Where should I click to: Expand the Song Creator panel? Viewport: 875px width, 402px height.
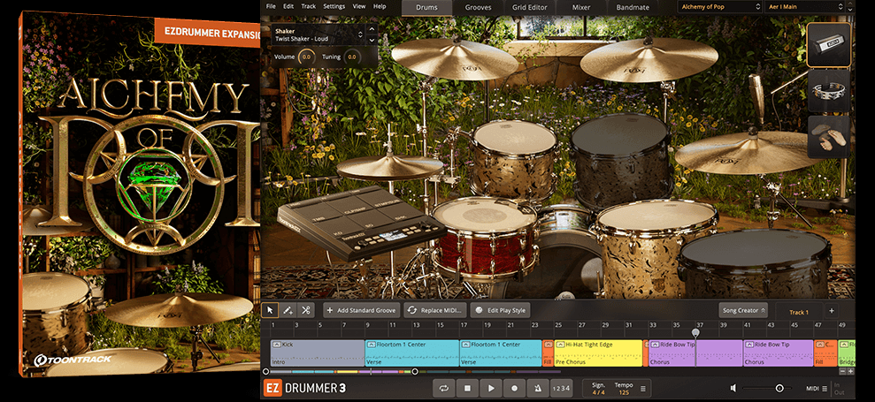pyautogui.click(x=743, y=311)
